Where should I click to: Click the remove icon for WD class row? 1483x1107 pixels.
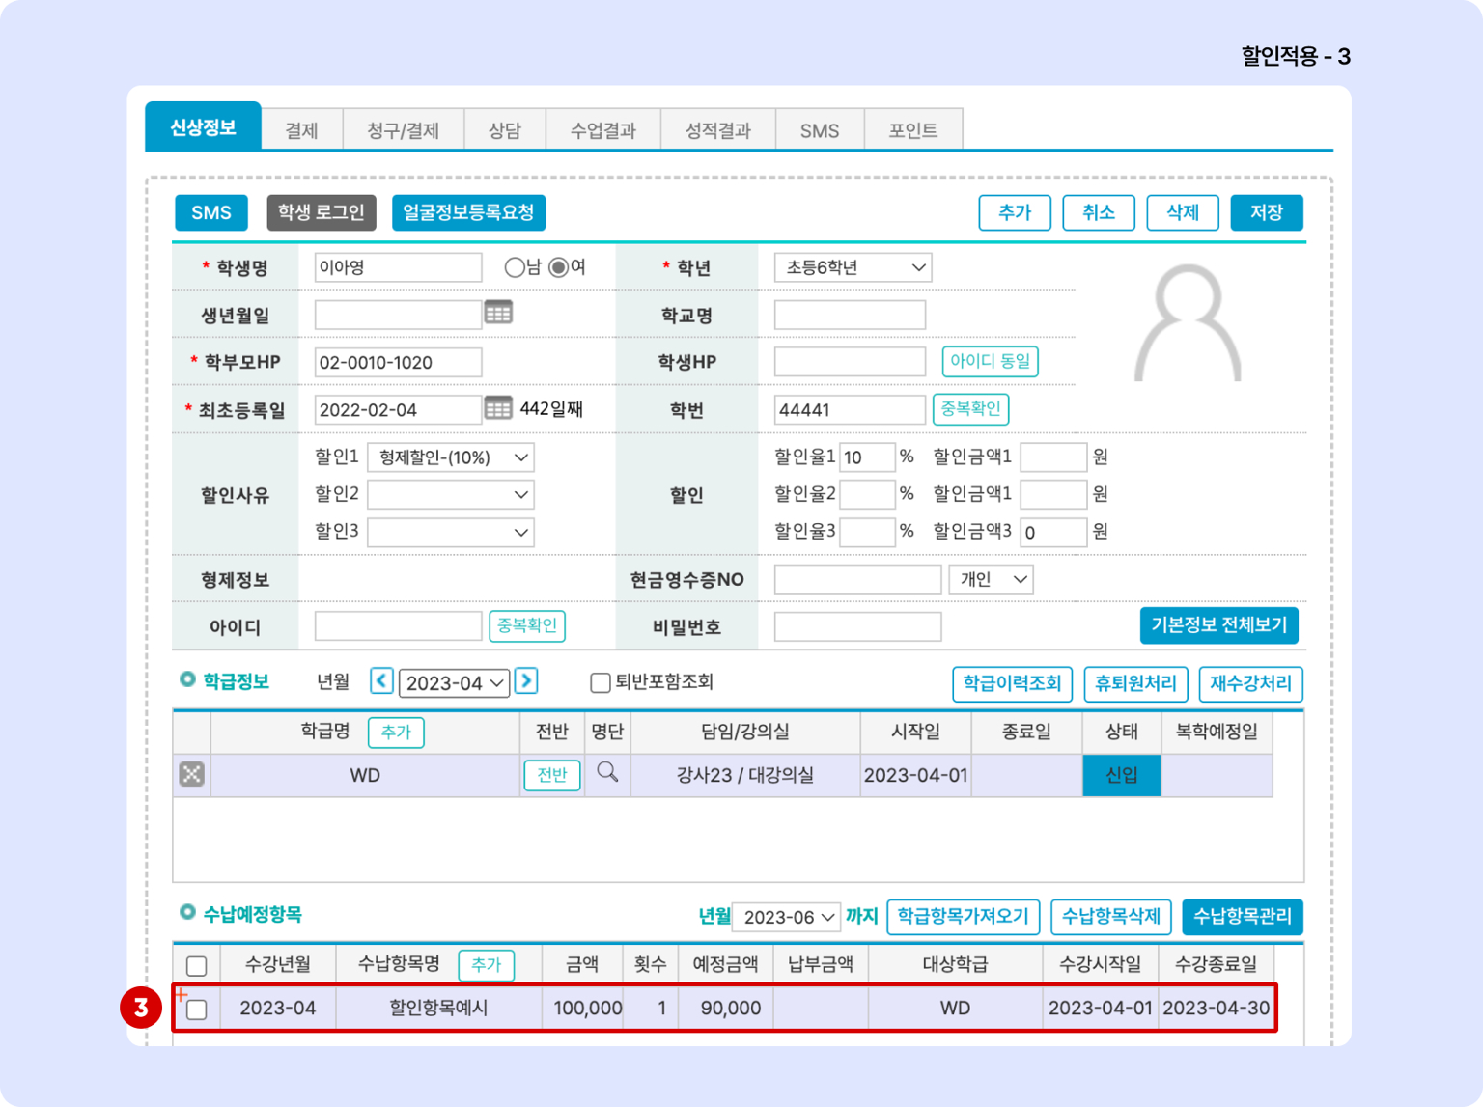191,774
